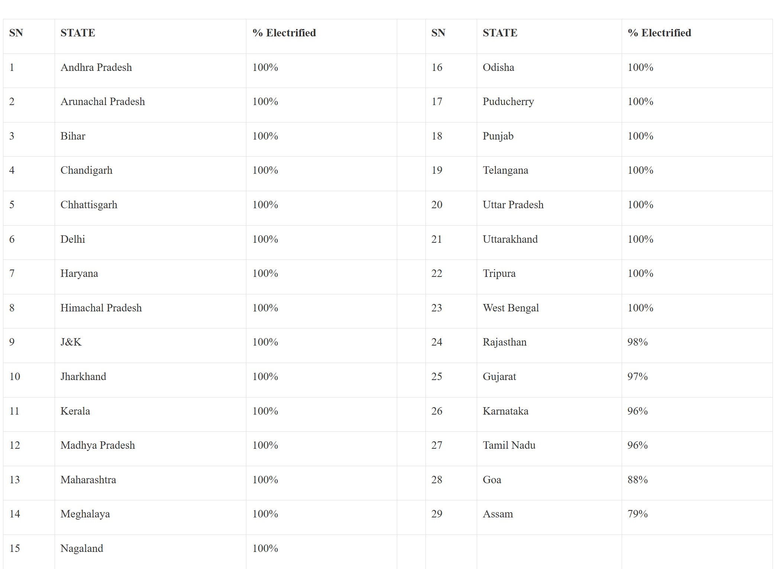Select the J&K state cell

pos(71,342)
